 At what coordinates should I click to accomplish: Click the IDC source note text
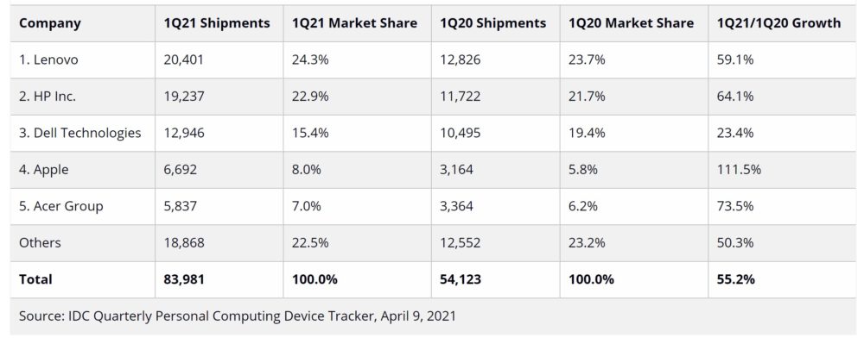coord(238,316)
